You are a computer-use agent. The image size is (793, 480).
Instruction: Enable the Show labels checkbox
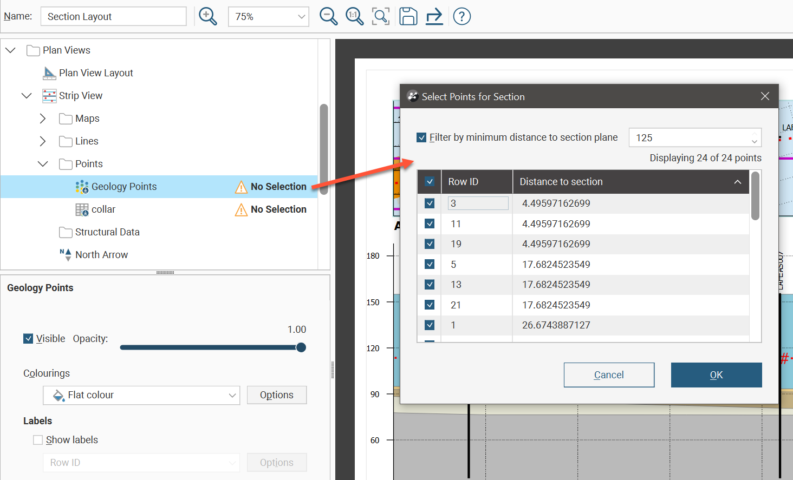(38, 440)
